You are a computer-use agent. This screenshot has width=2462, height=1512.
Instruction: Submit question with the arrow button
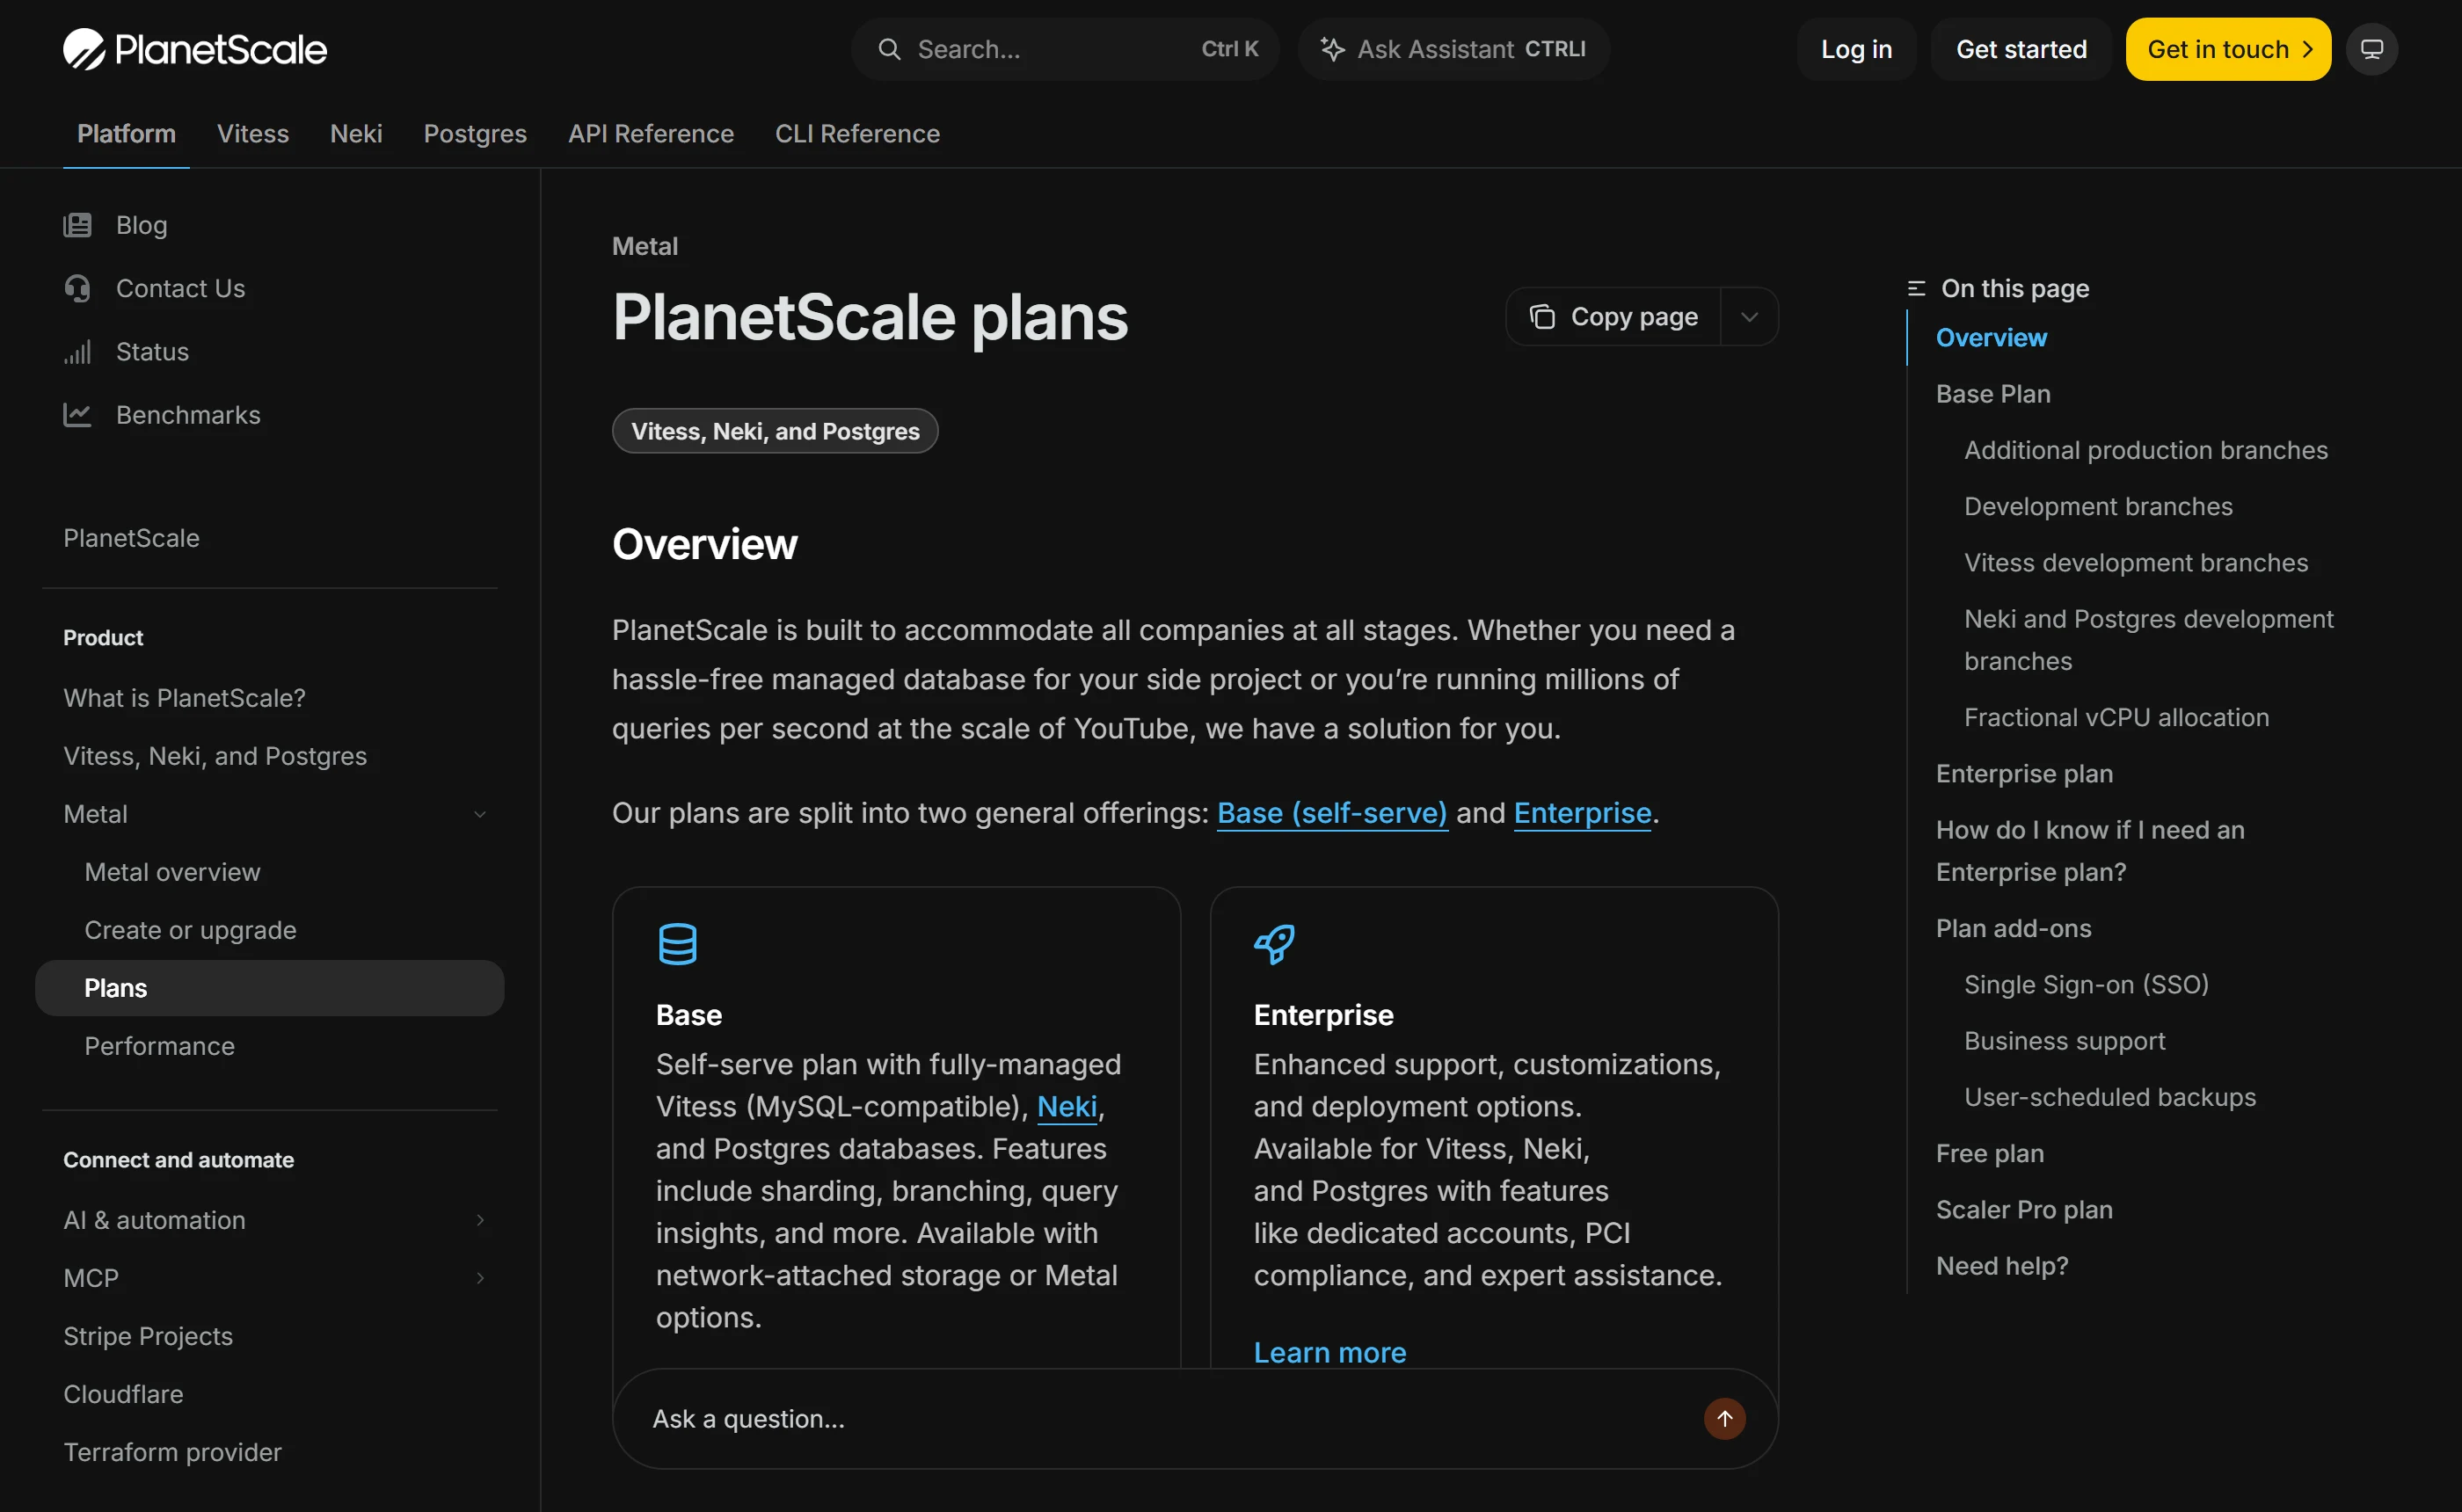tap(1724, 1418)
